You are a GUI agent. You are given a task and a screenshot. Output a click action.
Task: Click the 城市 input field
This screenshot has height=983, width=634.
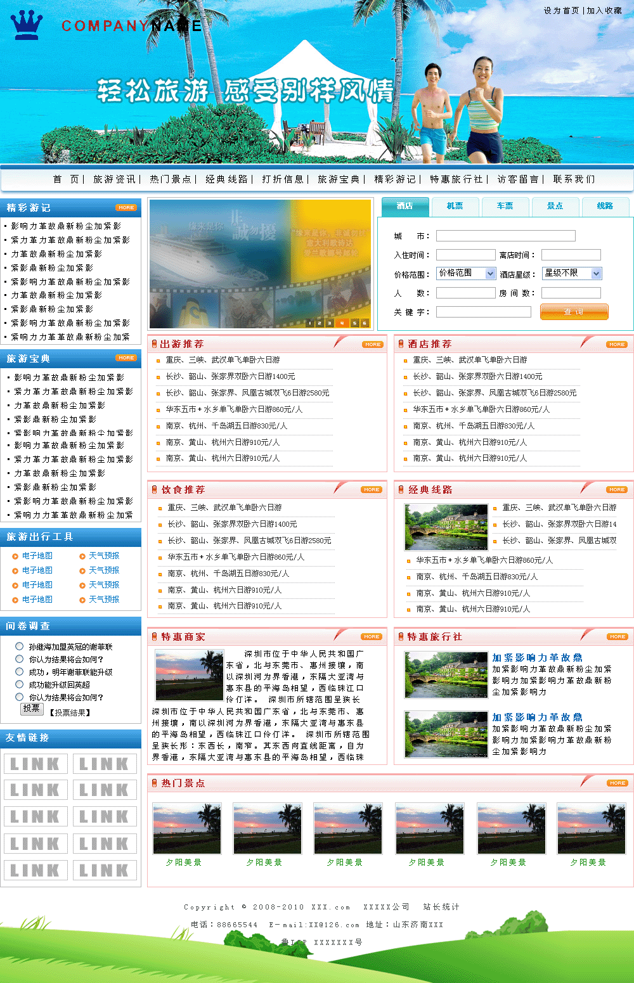[x=505, y=236]
